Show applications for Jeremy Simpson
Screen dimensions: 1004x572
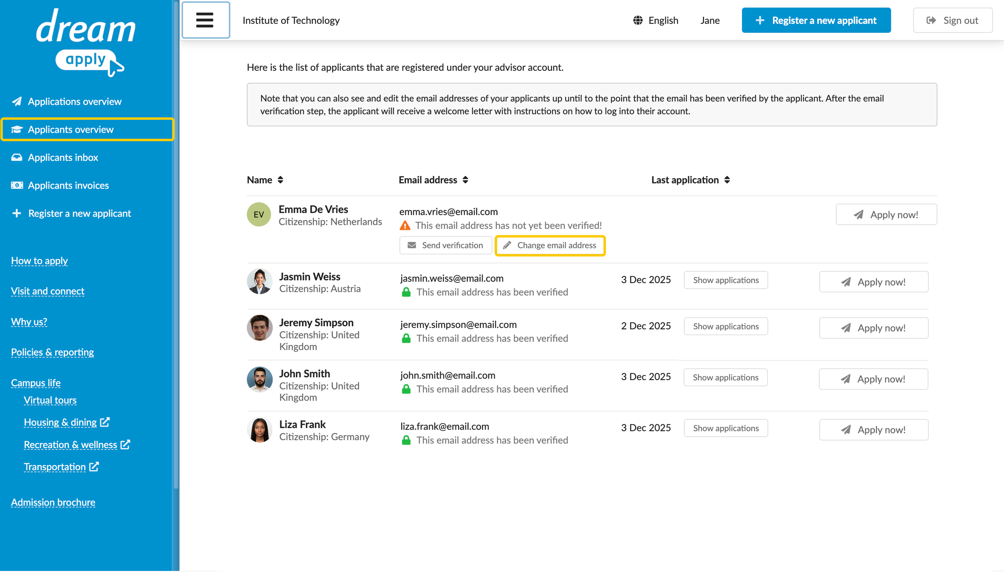point(725,327)
